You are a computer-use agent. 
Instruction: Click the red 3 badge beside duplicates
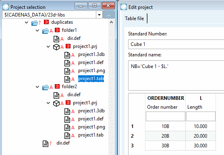click(46, 22)
